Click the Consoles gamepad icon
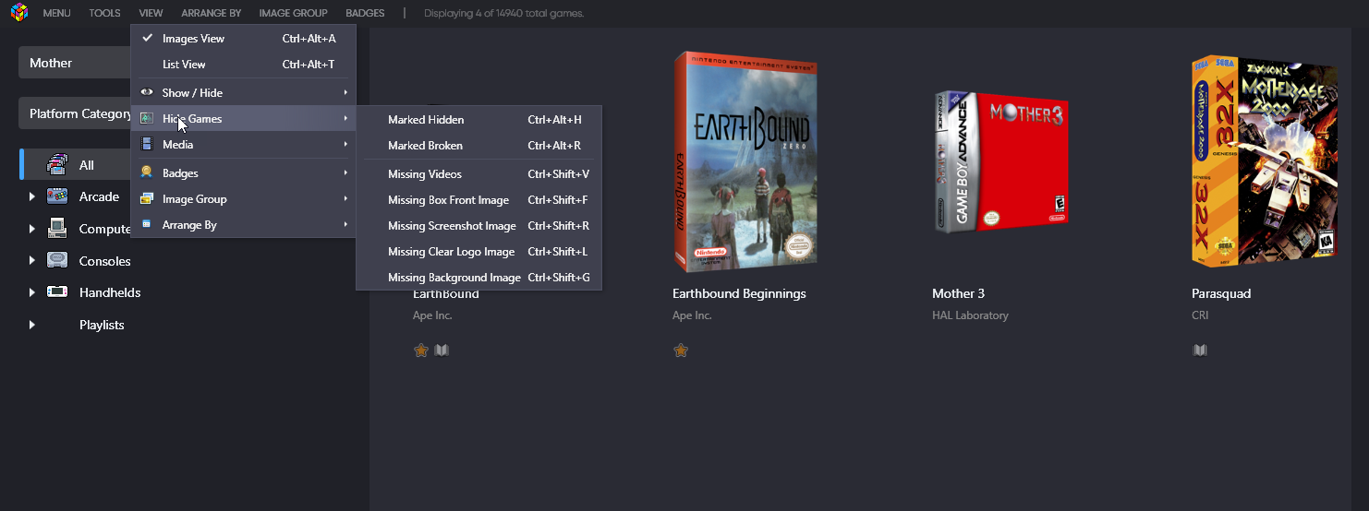 (57, 260)
